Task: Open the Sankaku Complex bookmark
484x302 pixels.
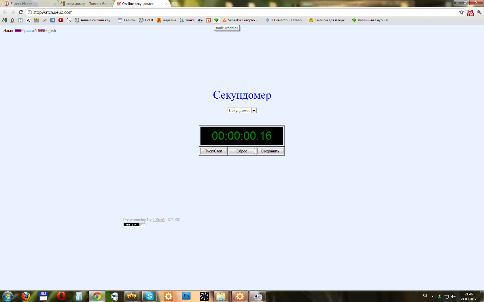Action: pos(242,20)
